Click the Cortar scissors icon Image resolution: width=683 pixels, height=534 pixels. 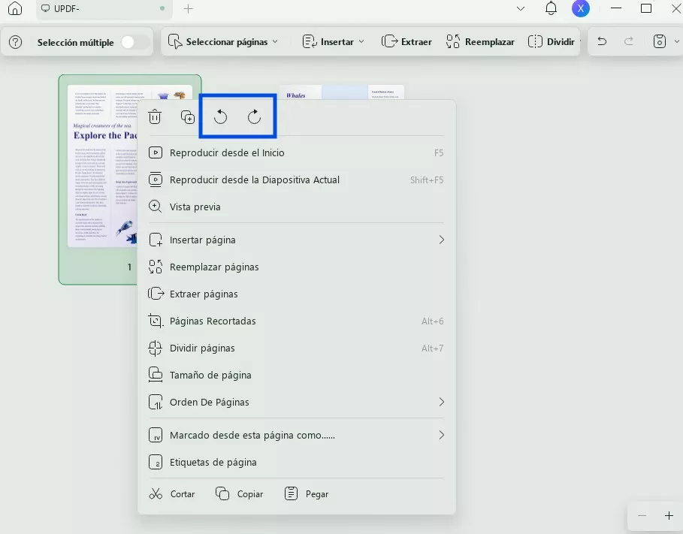click(156, 493)
